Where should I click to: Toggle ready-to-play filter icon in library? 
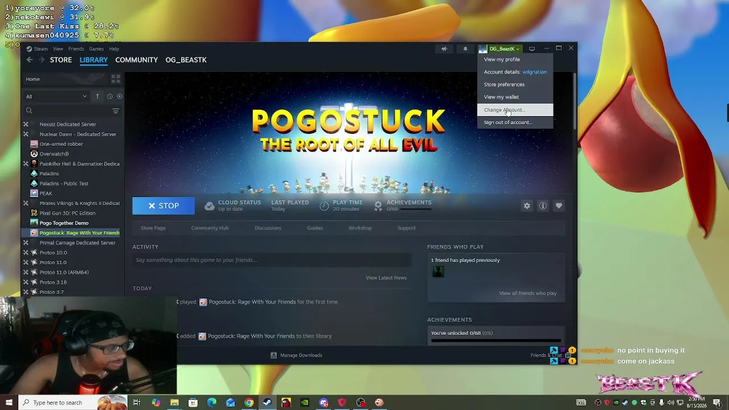click(119, 96)
